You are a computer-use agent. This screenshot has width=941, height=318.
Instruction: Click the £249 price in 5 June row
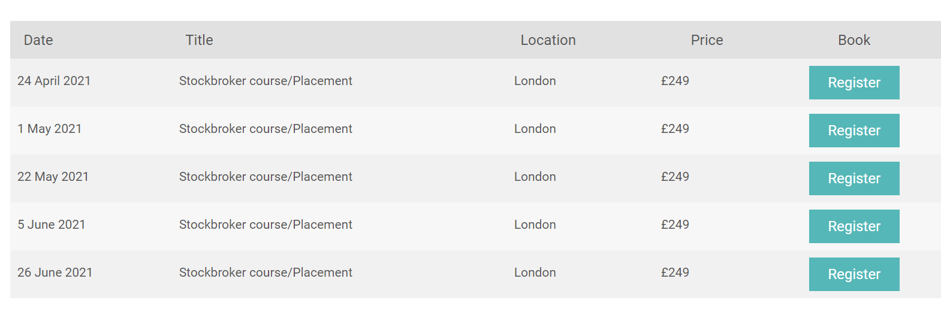[675, 225]
